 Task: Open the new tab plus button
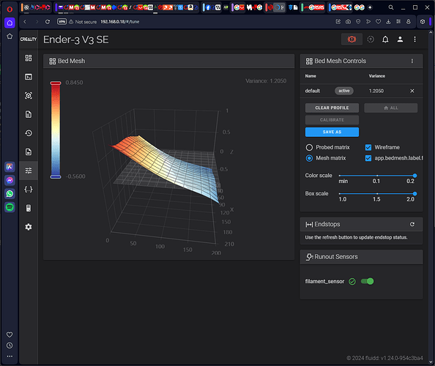(x=370, y=7)
